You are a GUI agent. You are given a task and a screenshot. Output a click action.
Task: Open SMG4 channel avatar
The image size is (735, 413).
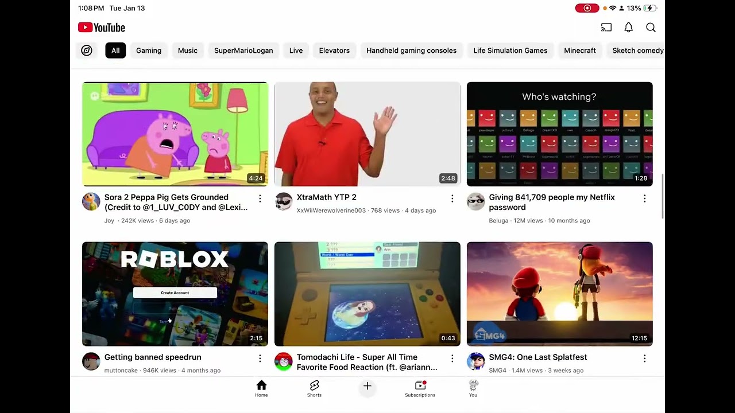tap(476, 361)
